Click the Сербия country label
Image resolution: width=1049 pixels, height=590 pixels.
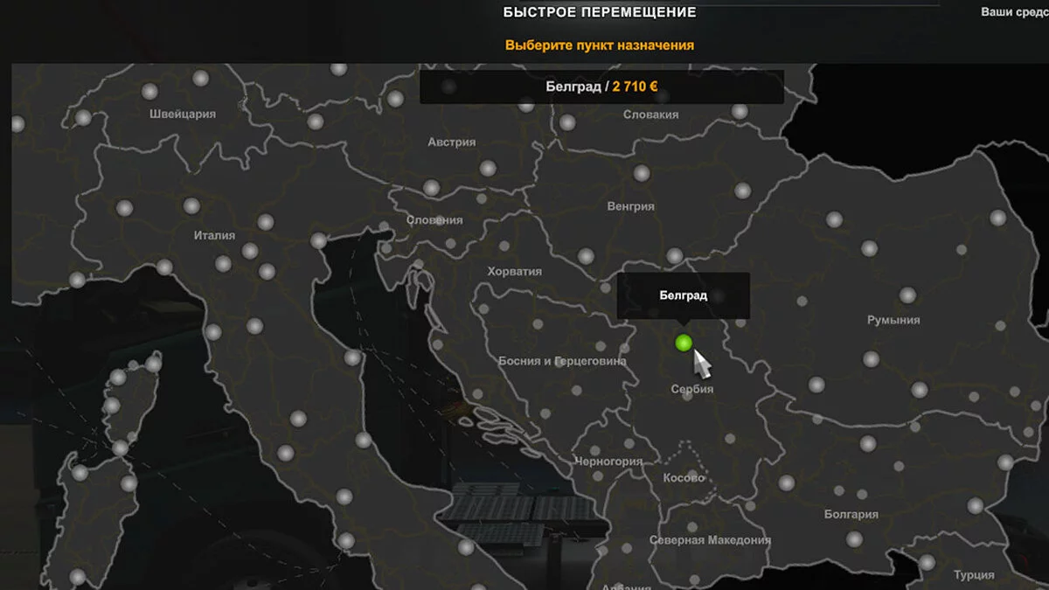tap(692, 389)
